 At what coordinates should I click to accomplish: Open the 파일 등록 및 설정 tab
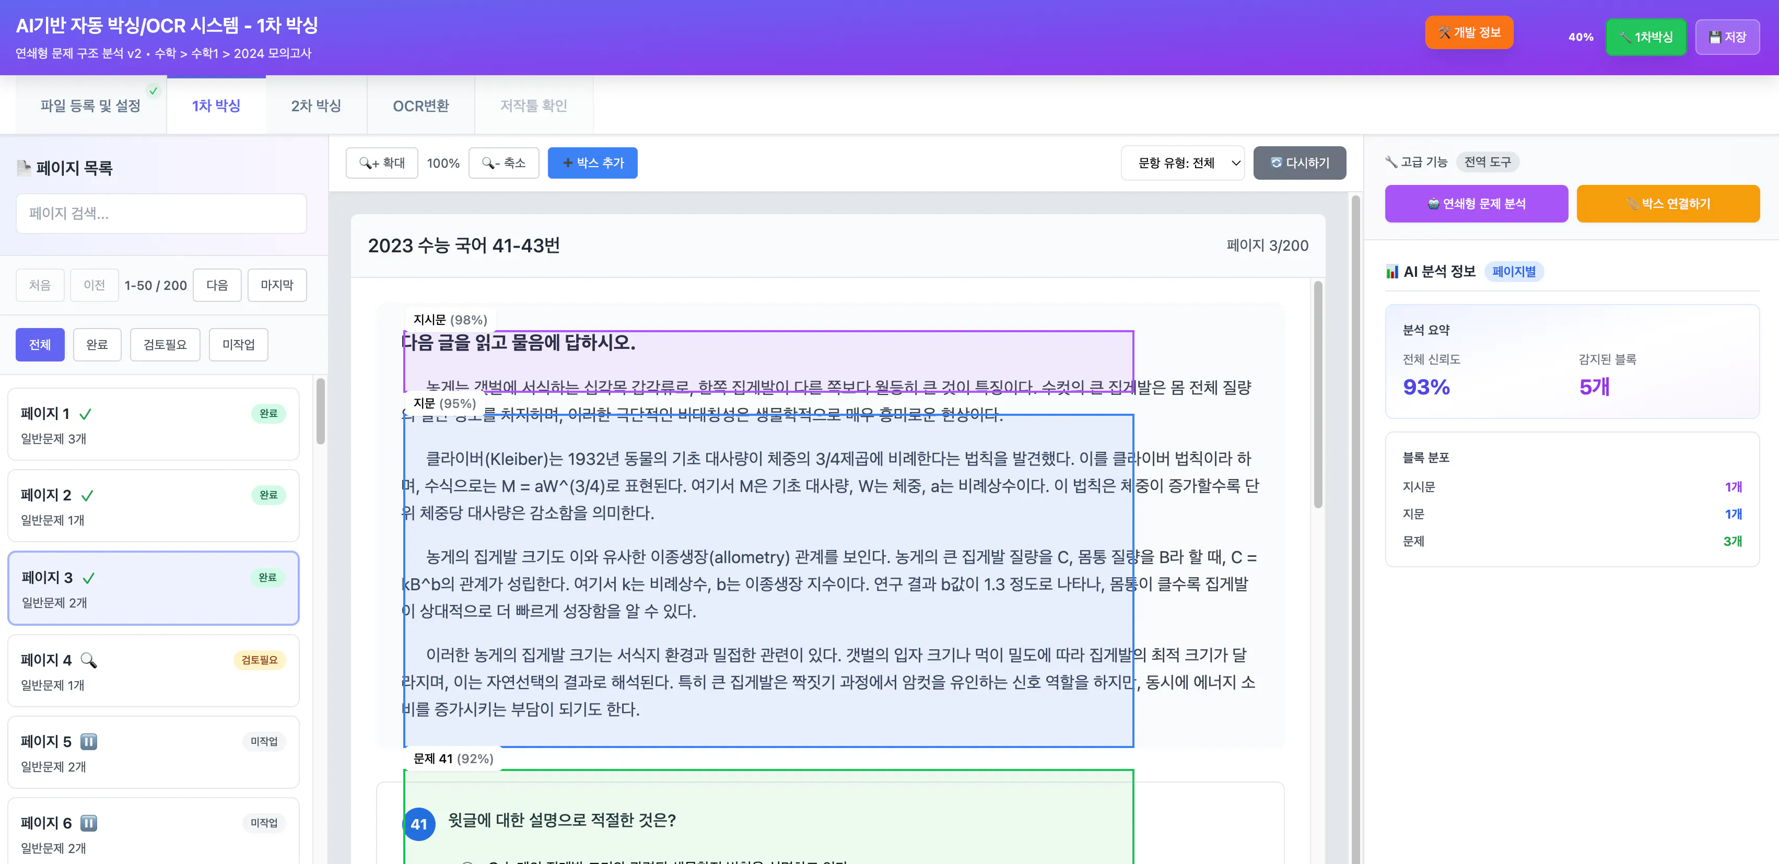coord(90,106)
